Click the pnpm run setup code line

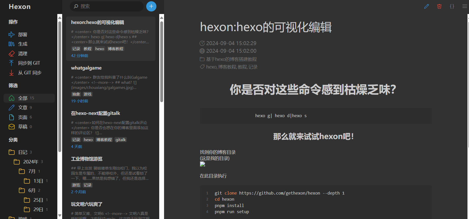click(x=232, y=212)
